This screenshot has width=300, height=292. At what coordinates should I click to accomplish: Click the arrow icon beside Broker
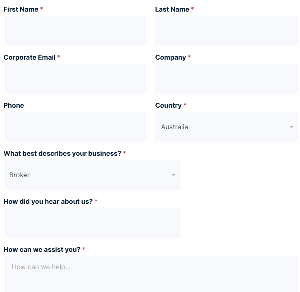173,175
